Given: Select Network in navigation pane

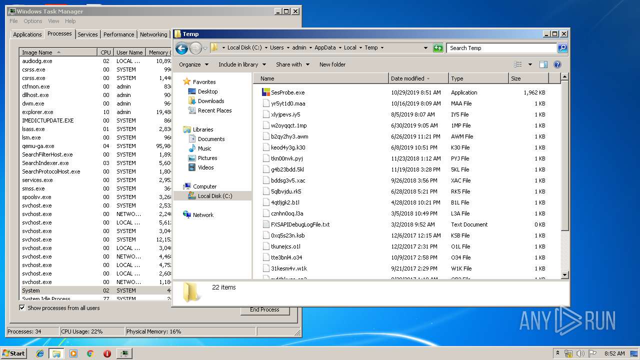Looking at the screenshot, I should (x=203, y=215).
